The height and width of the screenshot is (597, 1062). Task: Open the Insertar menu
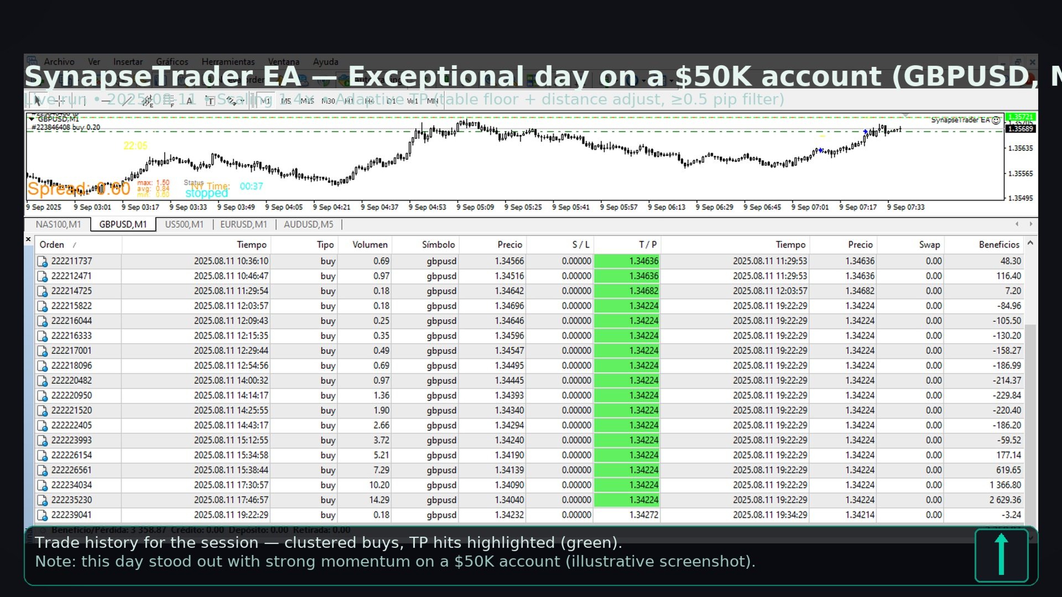click(128, 62)
